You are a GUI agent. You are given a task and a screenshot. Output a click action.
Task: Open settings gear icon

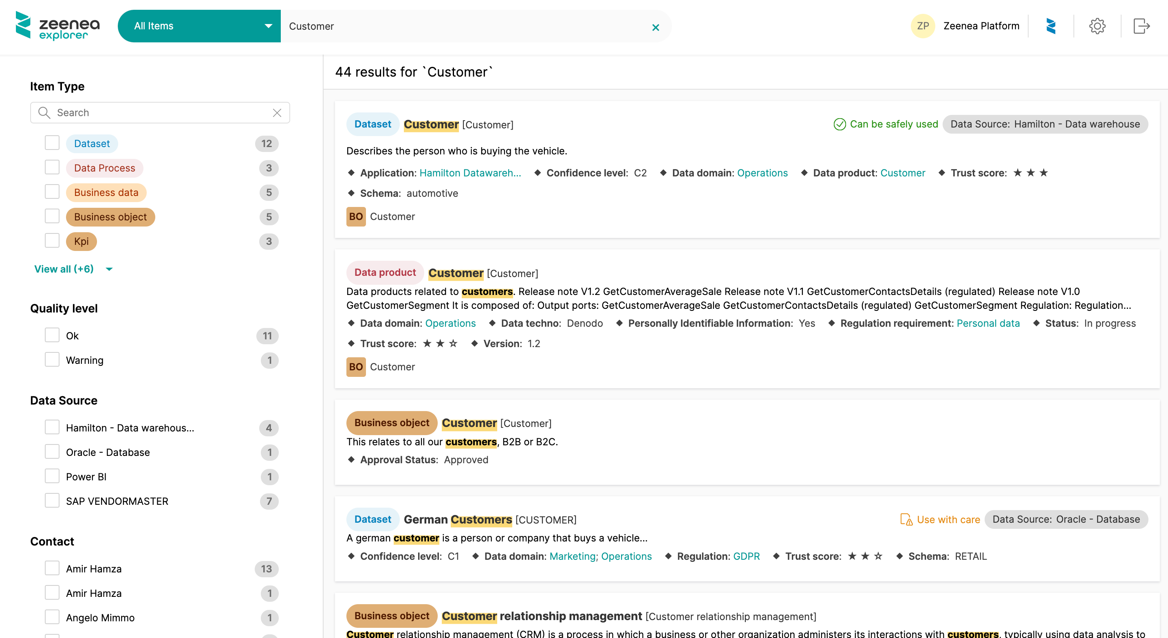pos(1097,26)
